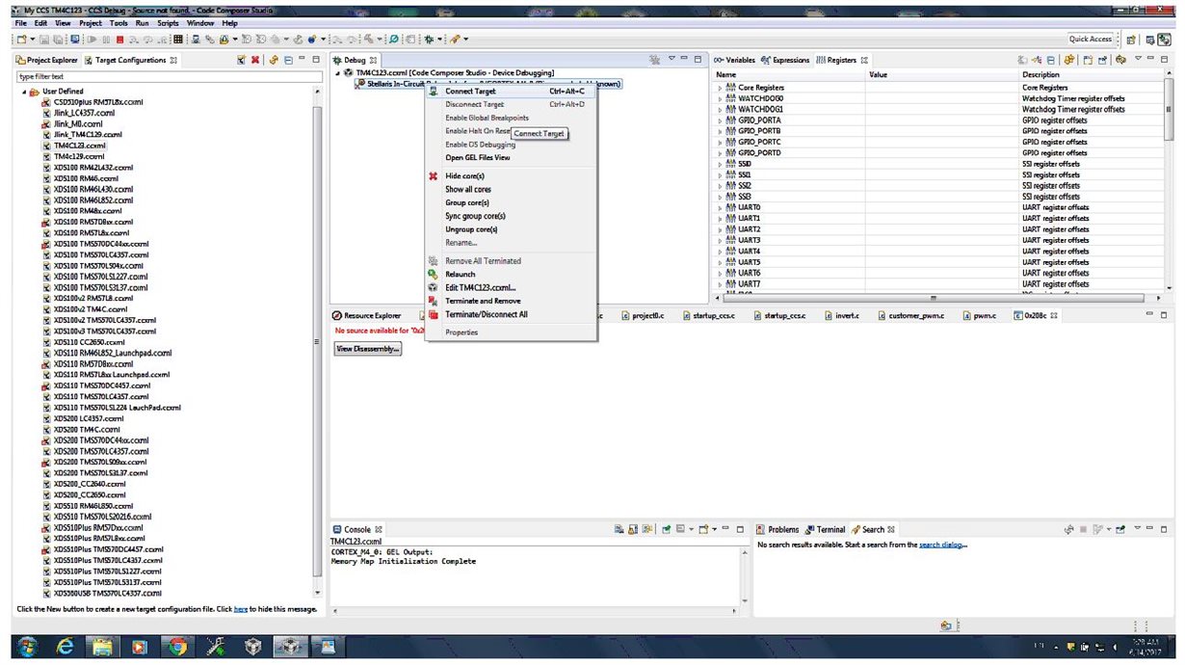1185x665 pixels.
Task: Choose Show all cores menu entry
Action: click(x=511, y=190)
